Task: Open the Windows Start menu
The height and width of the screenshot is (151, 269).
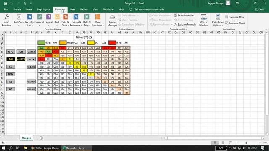Action: click(3, 148)
